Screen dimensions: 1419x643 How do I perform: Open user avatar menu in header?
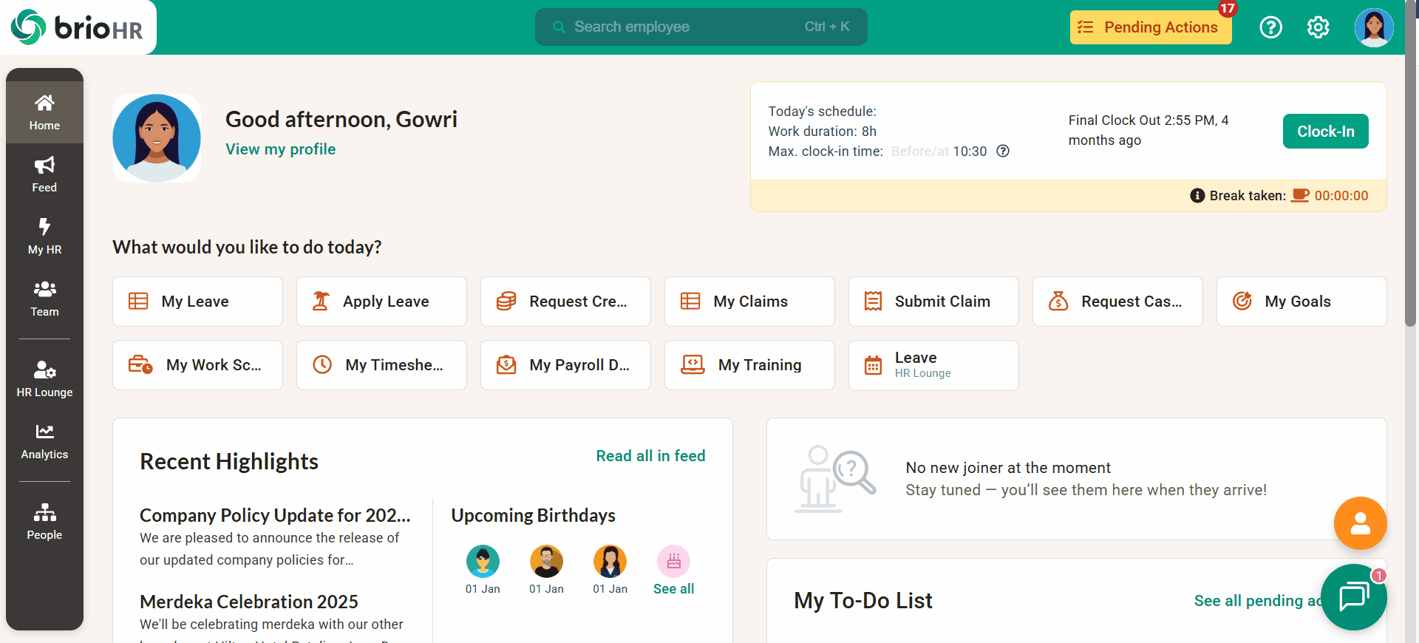(x=1373, y=27)
